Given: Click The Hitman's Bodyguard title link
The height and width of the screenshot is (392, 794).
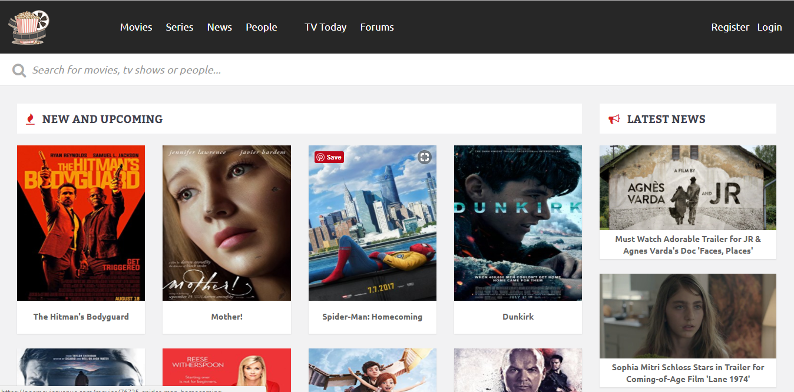Looking at the screenshot, I should click(x=81, y=317).
